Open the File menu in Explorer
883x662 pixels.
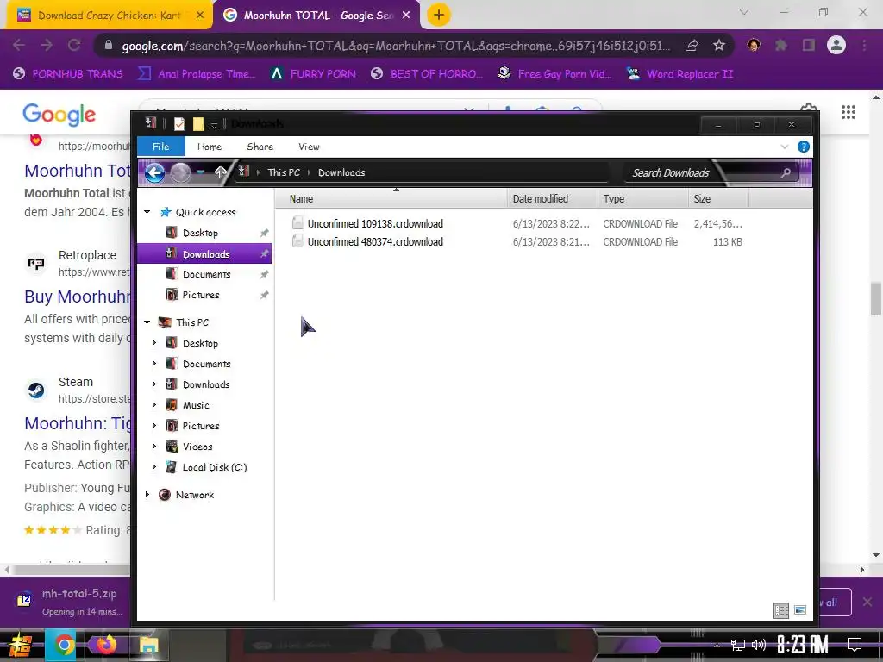pos(161,147)
